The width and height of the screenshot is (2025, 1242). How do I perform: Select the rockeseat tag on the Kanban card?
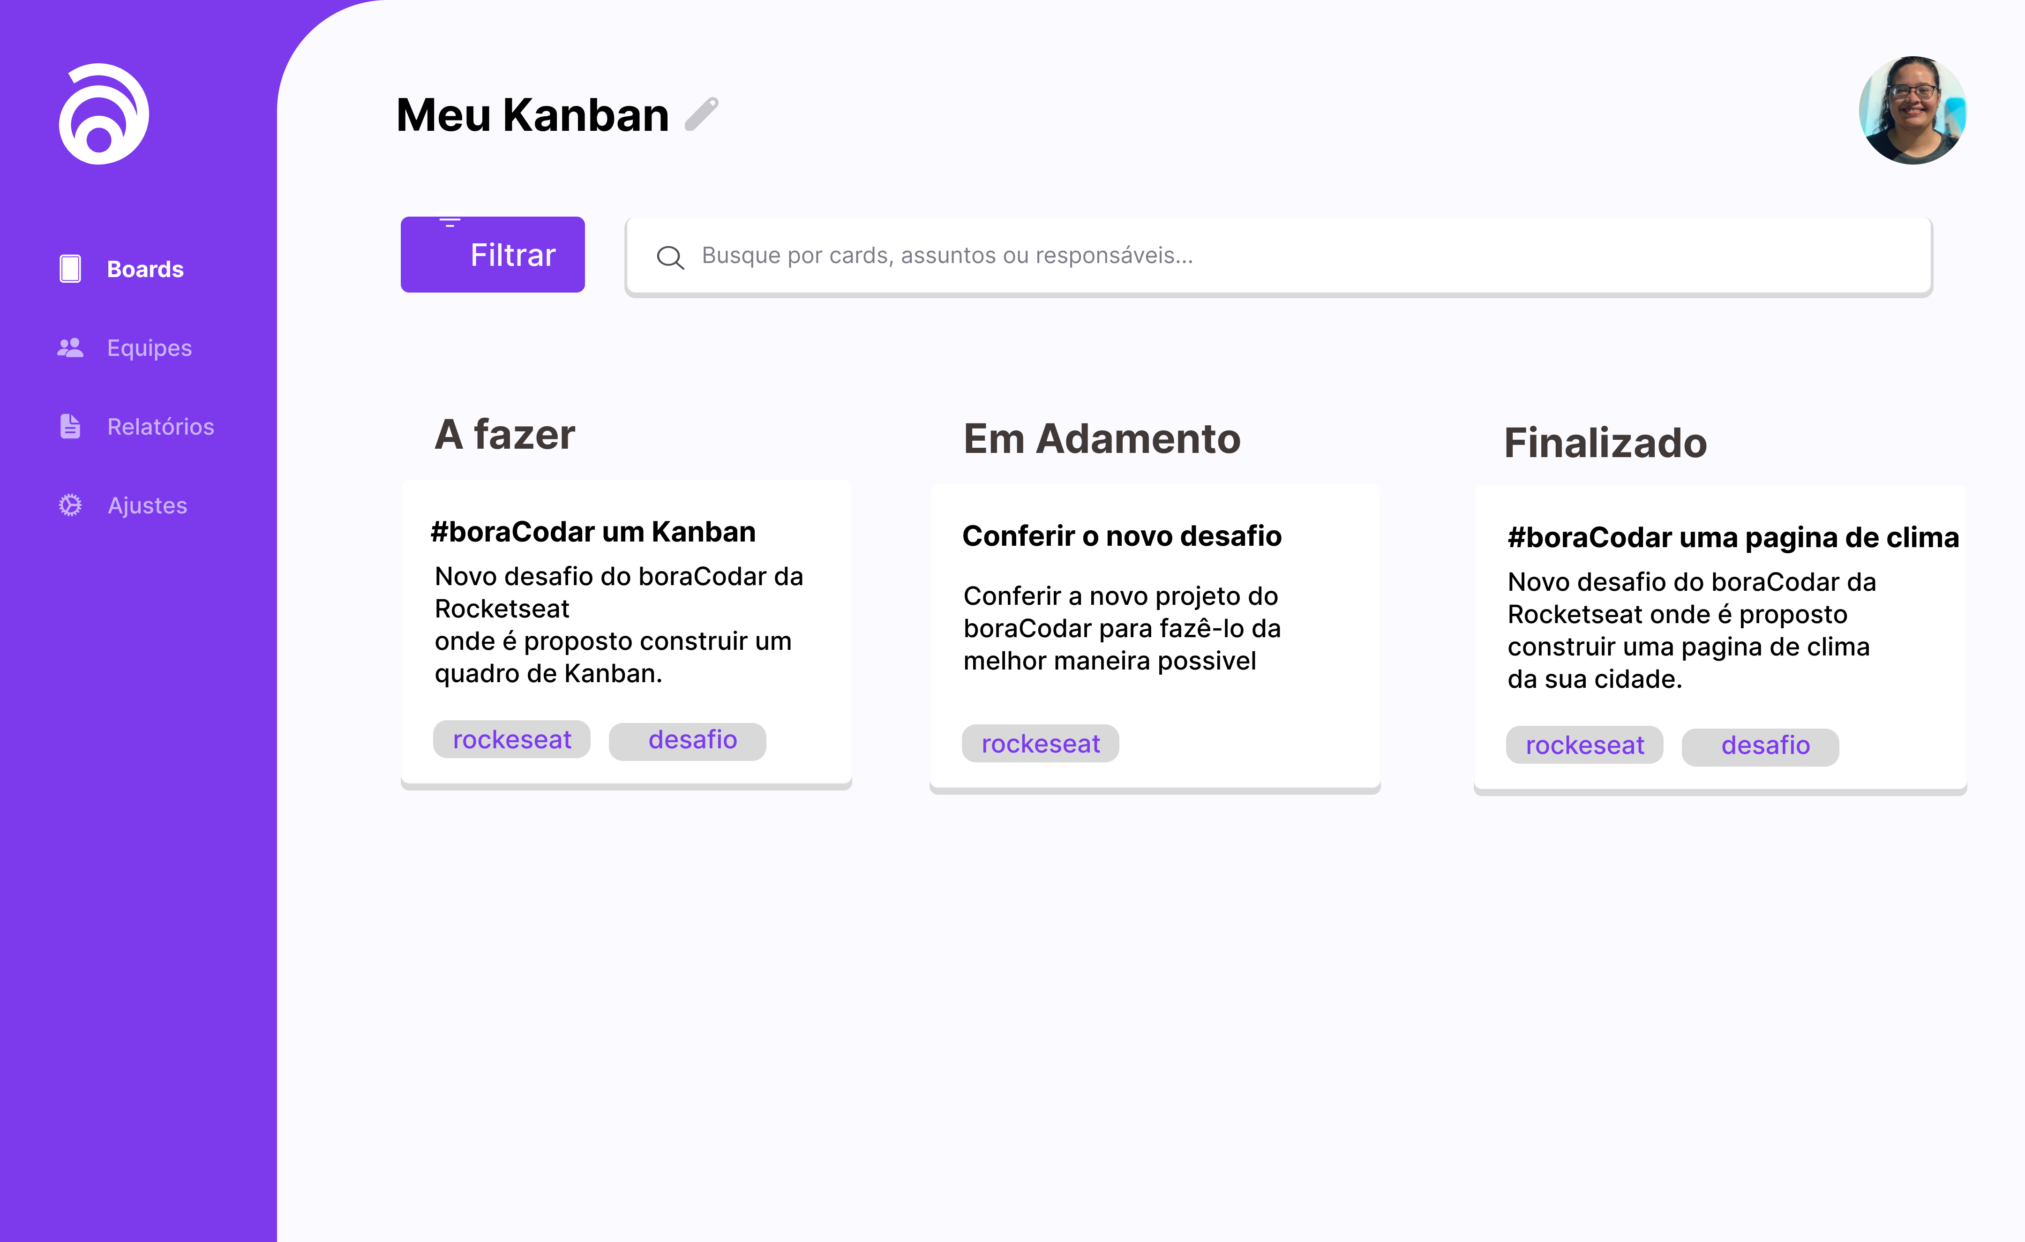pyautogui.click(x=511, y=739)
